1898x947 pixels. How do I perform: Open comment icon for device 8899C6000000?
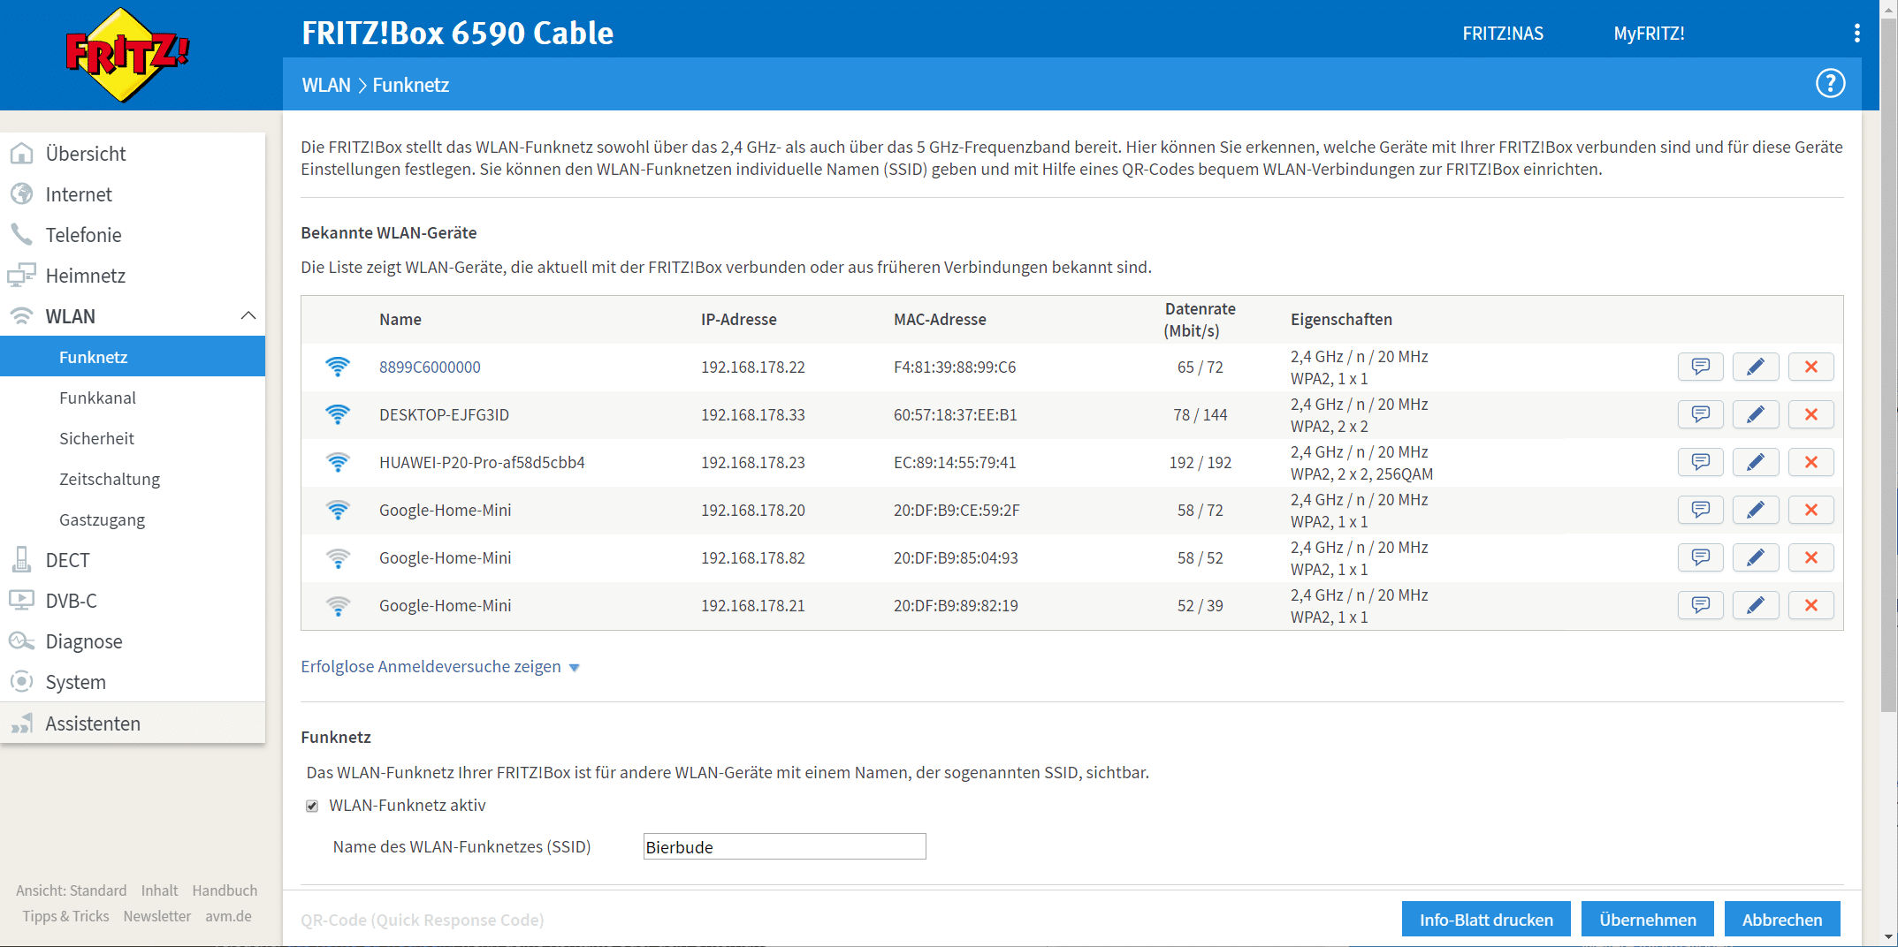point(1700,367)
